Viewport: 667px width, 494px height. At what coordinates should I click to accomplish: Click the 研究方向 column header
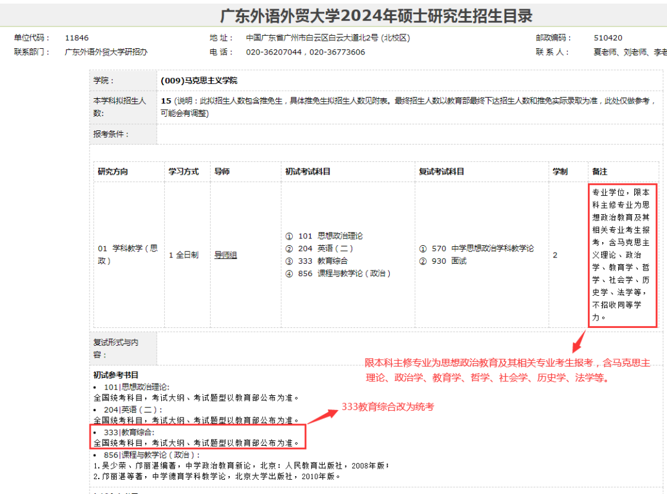tap(113, 172)
